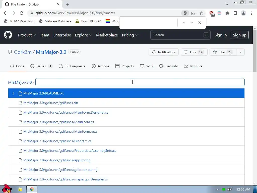Image resolution: width=257 pixels, height=193 pixels.
Task: Close the find-in-page bar
Action: coord(200,23)
